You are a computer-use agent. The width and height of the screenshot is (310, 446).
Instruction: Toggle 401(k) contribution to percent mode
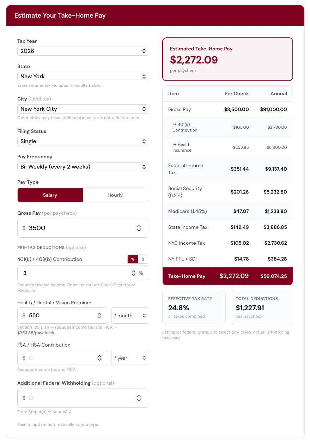pyautogui.click(x=133, y=259)
